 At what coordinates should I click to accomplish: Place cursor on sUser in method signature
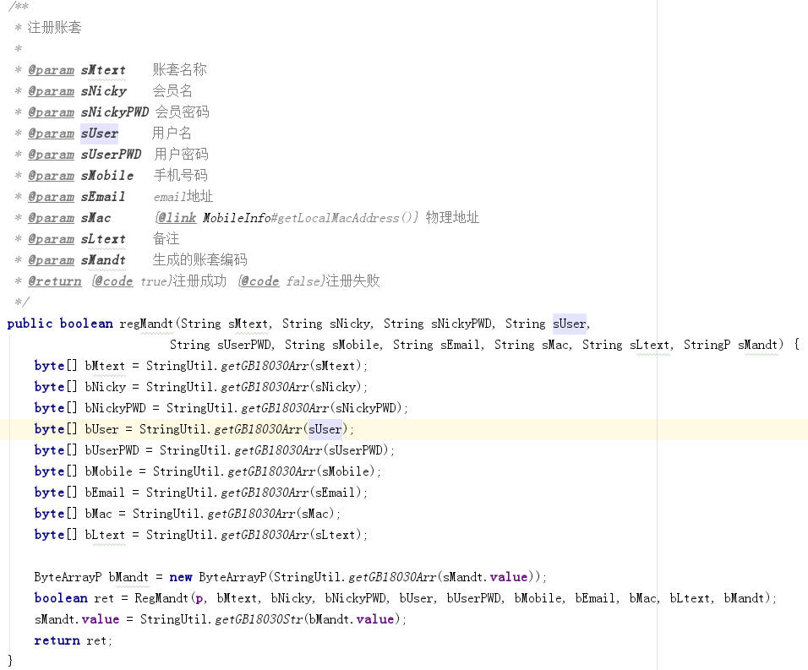click(569, 324)
